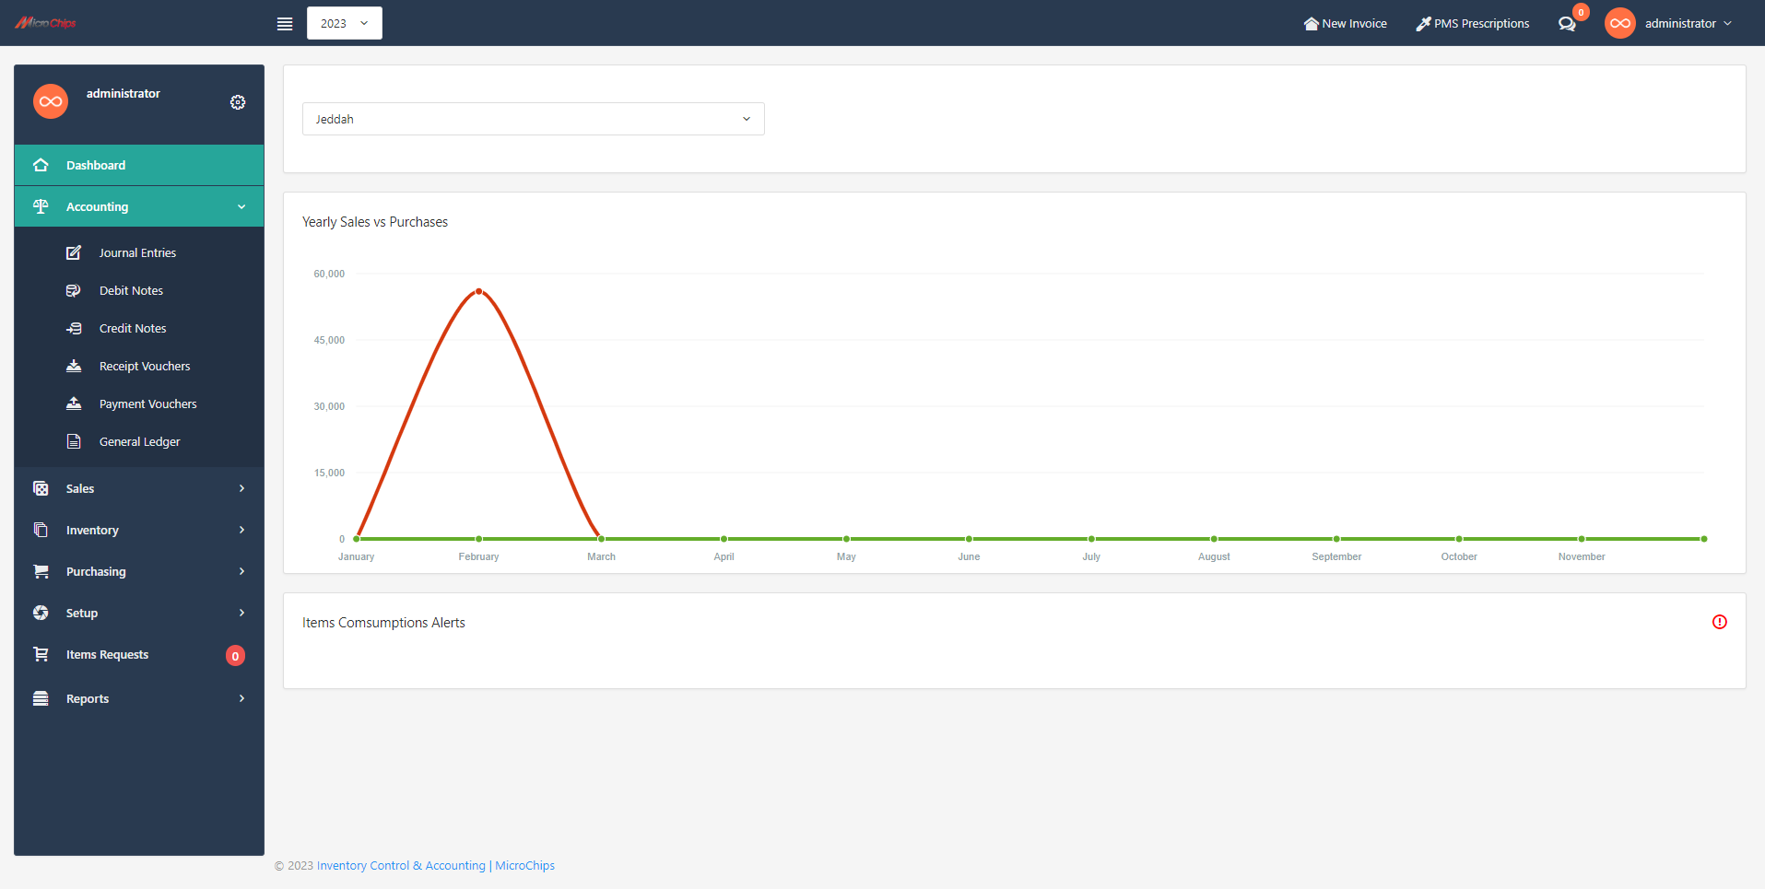This screenshot has width=1765, height=889.
Task: Click the New Invoice link
Action: tap(1345, 23)
